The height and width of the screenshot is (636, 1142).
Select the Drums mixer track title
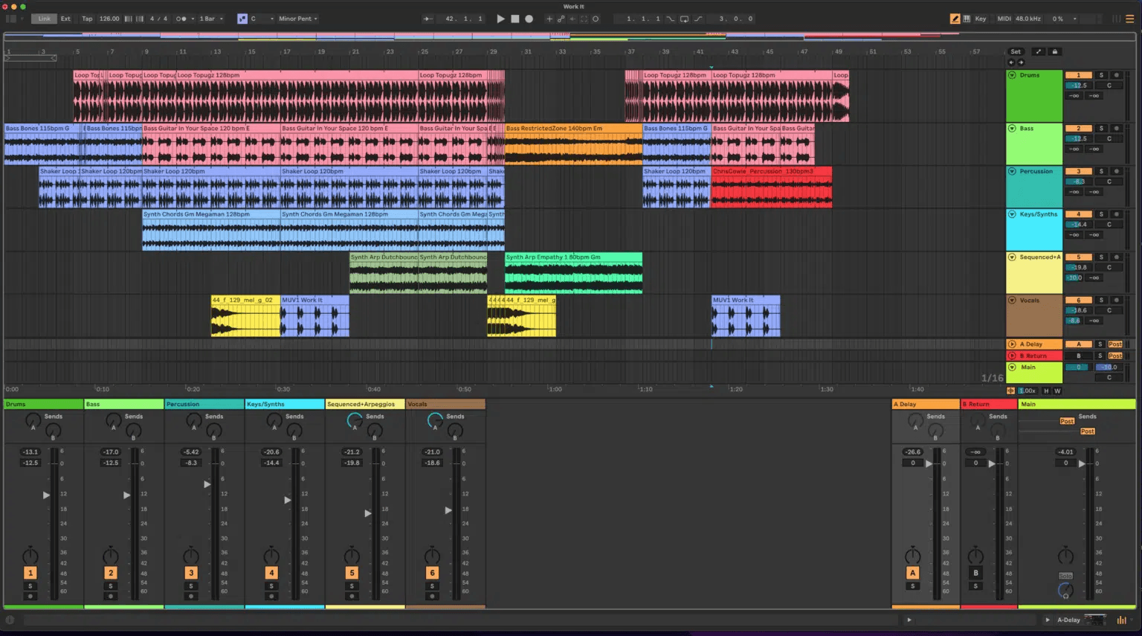[43, 404]
